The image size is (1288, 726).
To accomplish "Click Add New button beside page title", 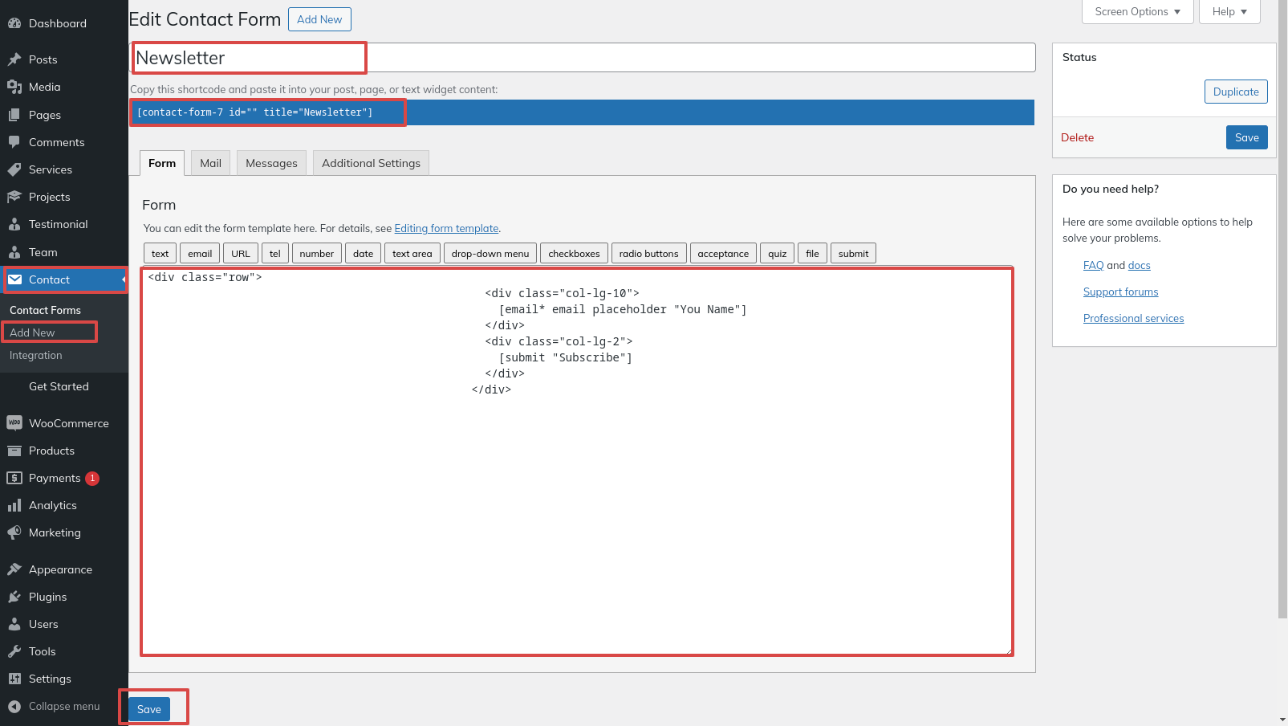I will click(319, 19).
